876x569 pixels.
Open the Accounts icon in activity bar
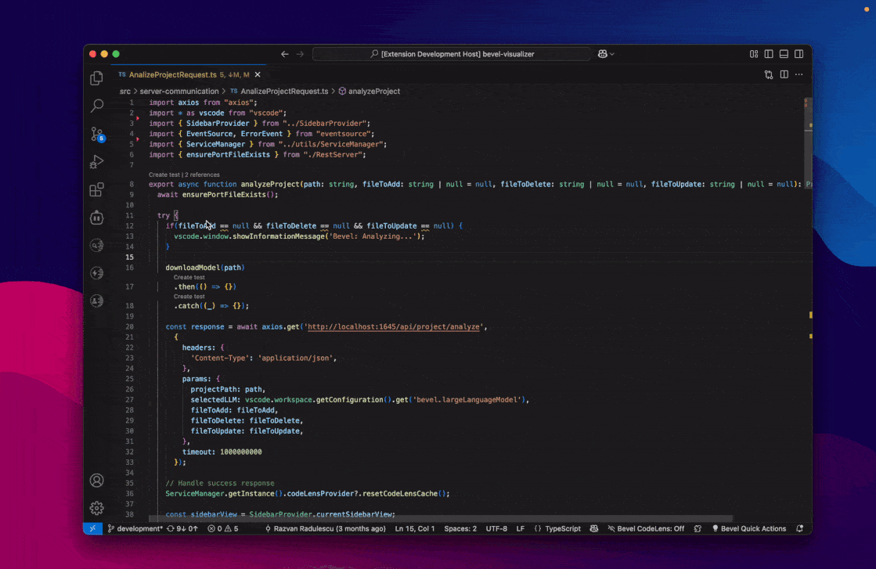(97, 481)
